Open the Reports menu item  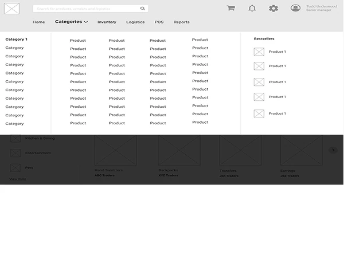tap(181, 22)
